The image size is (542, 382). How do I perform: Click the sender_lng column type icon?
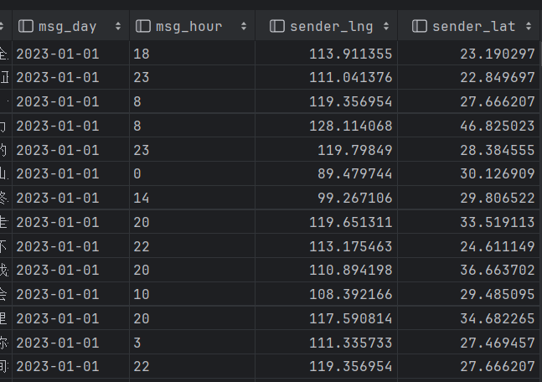[277, 26]
